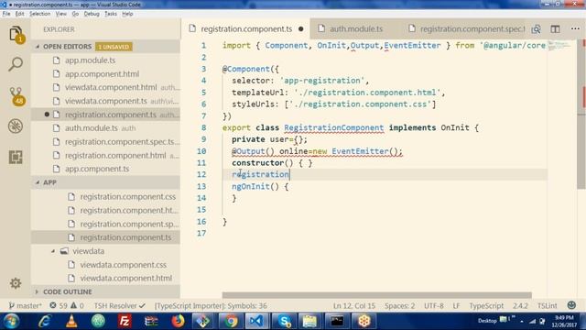Click the Open Changes icon in editor toolbar
Viewport: 586px width, 330px height.
pos(536,29)
